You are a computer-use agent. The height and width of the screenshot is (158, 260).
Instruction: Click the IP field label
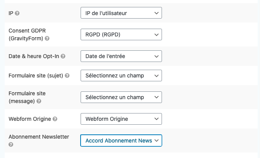click(11, 13)
